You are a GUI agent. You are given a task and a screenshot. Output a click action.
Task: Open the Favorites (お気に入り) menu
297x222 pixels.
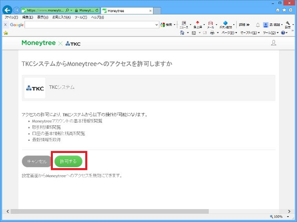coord(61,17)
